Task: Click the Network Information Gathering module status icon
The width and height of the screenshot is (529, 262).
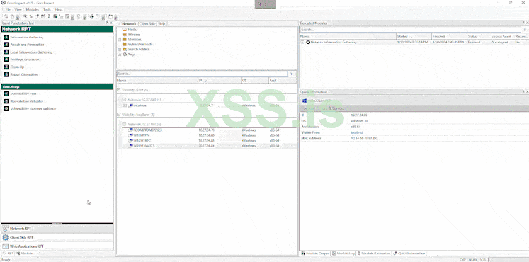Action: pyautogui.click(x=308, y=42)
